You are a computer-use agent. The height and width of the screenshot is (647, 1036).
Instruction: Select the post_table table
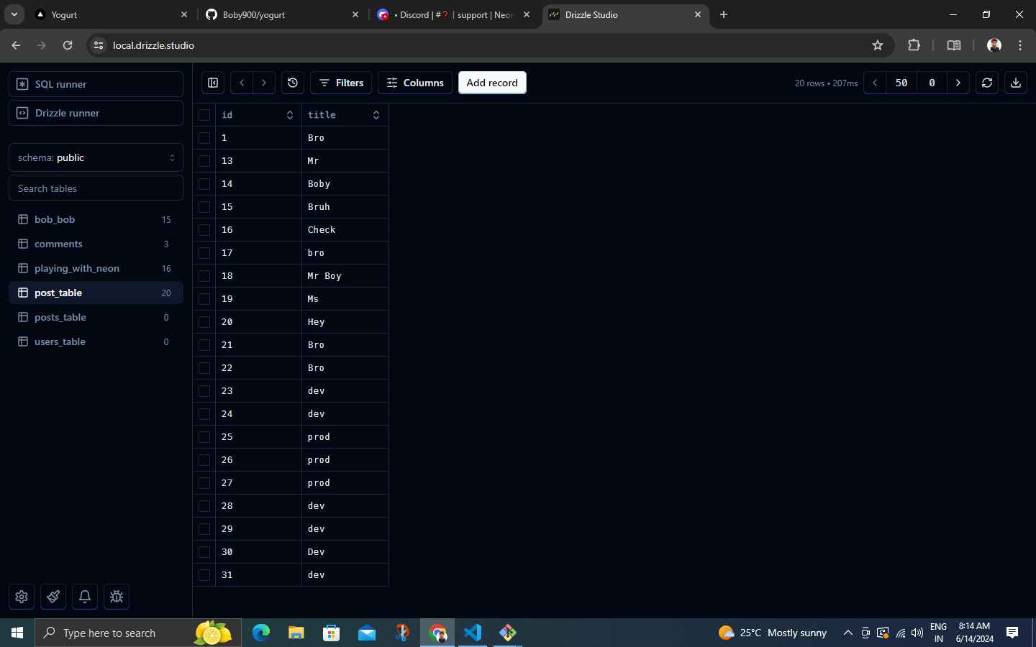[96, 293]
